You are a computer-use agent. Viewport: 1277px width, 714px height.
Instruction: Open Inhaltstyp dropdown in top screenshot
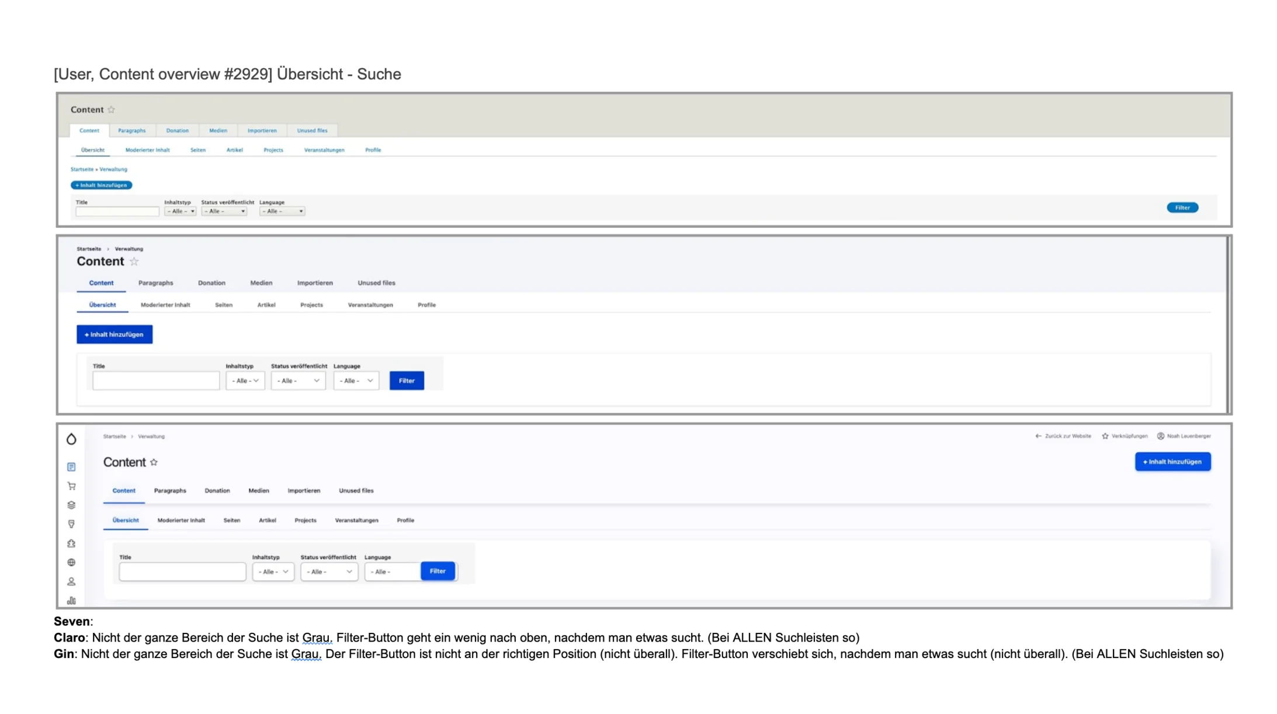[180, 211]
